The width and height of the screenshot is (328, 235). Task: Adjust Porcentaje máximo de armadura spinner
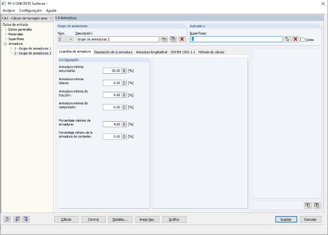(x=124, y=125)
